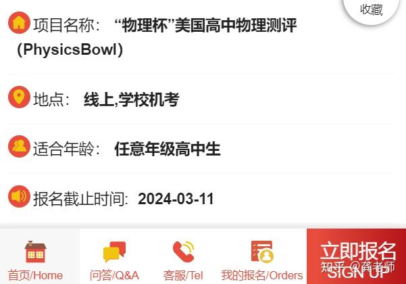Click the people icon beside 适合年龄
Screen dimensions: 406x284
pyautogui.click(x=19, y=147)
